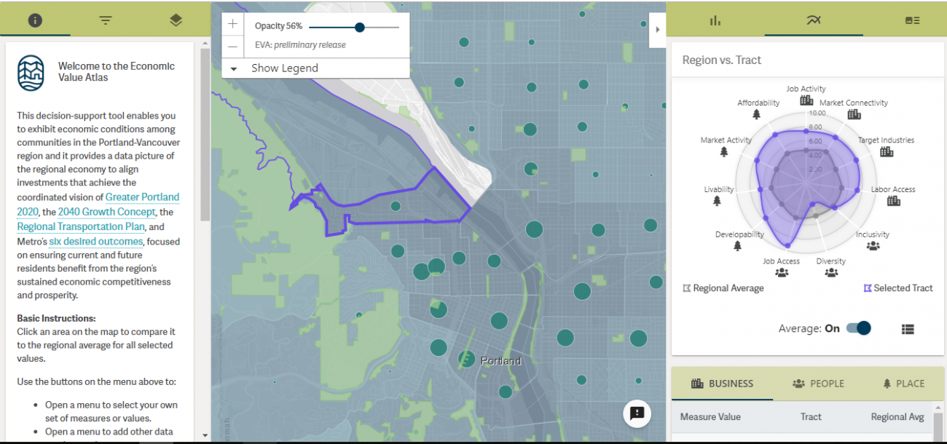The height and width of the screenshot is (444, 947).
Task: Click the left panel scroll down arrow
Action: pyautogui.click(x=205, y=435)
